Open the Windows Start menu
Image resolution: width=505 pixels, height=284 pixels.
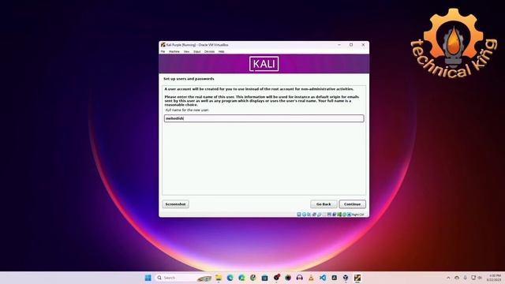pyautogui.click(x=148, y=278)
